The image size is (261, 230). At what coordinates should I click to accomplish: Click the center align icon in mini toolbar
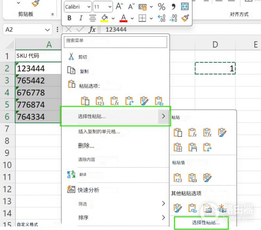pos(93,18)
